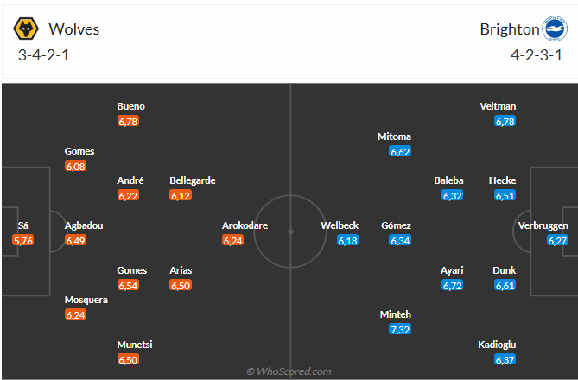Screen dimensions: 578x380
Task: Select Dunk's player name
Action: coord(505,270)
